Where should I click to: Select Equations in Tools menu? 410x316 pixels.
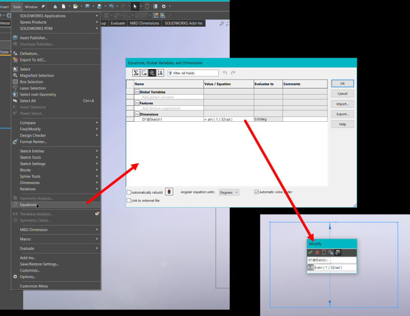[x=56, y=205]
